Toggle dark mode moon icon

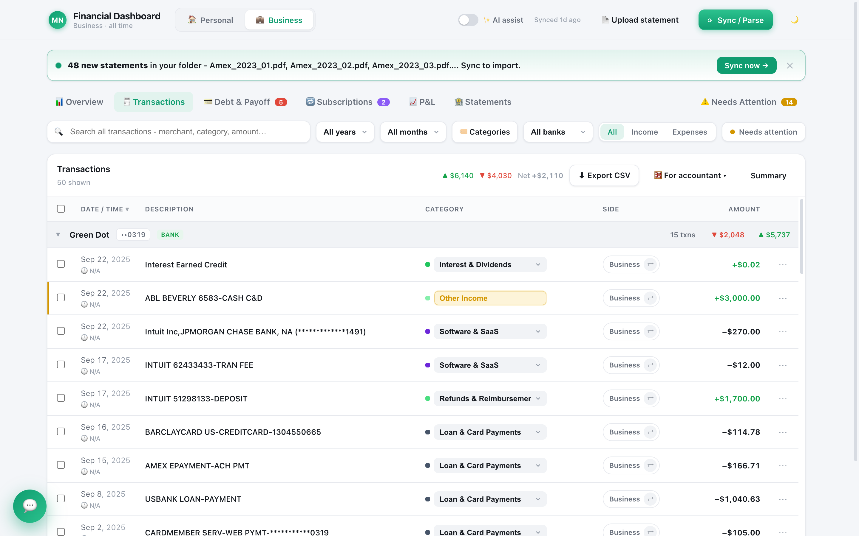coord(794,20)
